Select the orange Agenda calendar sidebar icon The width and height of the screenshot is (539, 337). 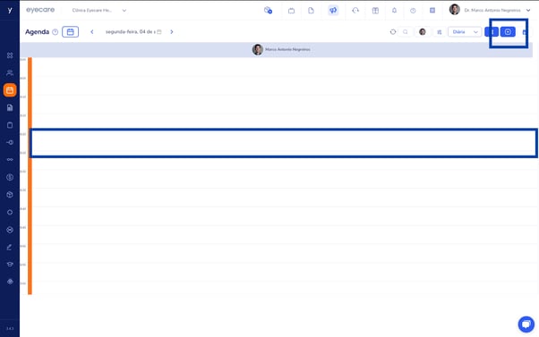[10, 90]
